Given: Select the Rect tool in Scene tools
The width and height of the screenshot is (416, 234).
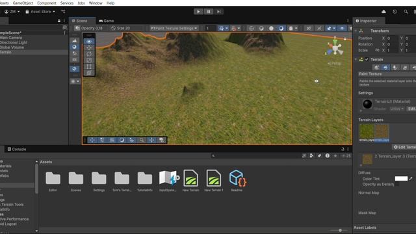Looking at the screenshot, I should (89, 66).
